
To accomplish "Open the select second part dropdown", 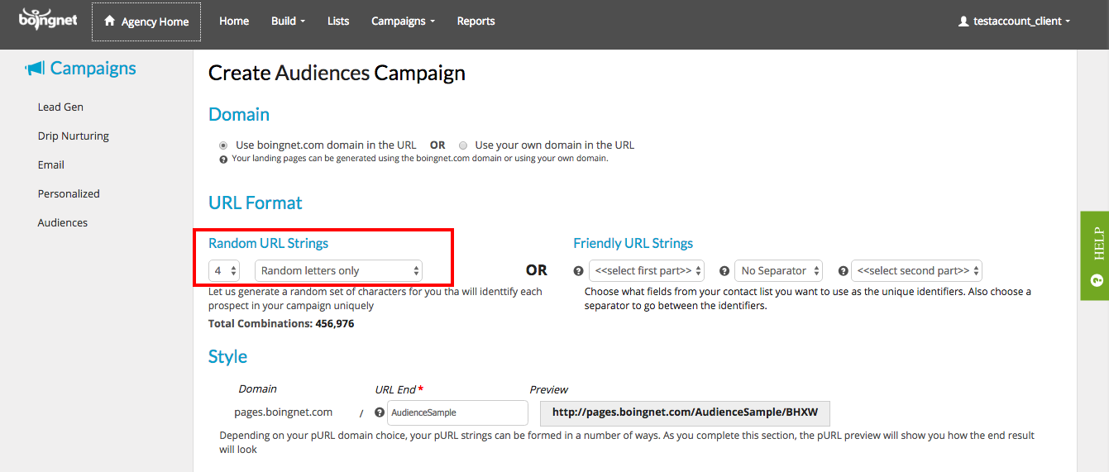I will click(x=916, y=270).
